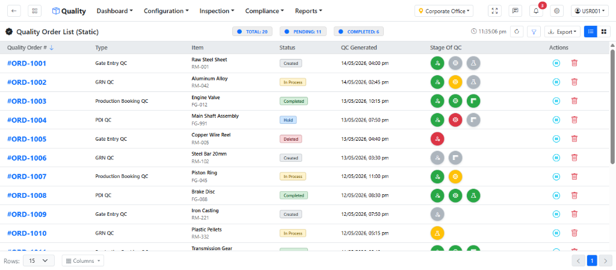Toggle fullscreen mode icon
This screenshot has width=616, height=270.
tap(494, 11)
